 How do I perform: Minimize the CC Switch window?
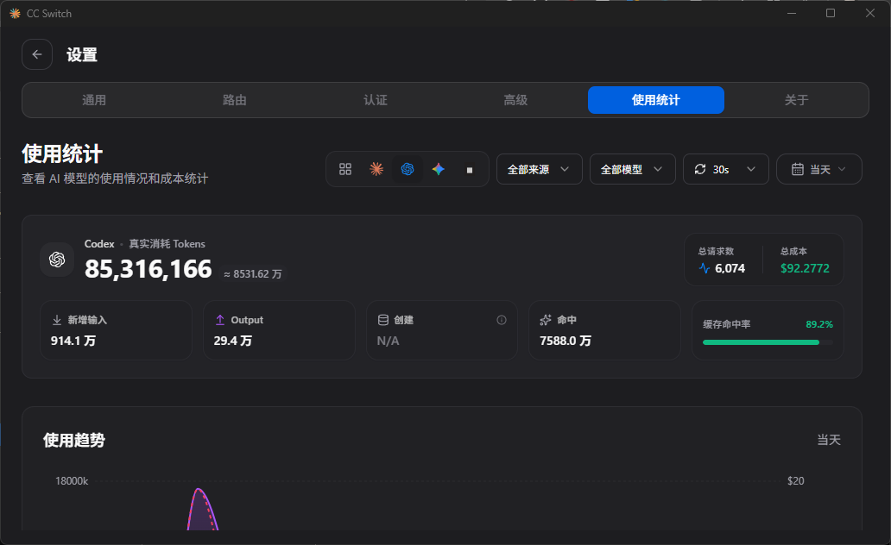pos(791,13)
